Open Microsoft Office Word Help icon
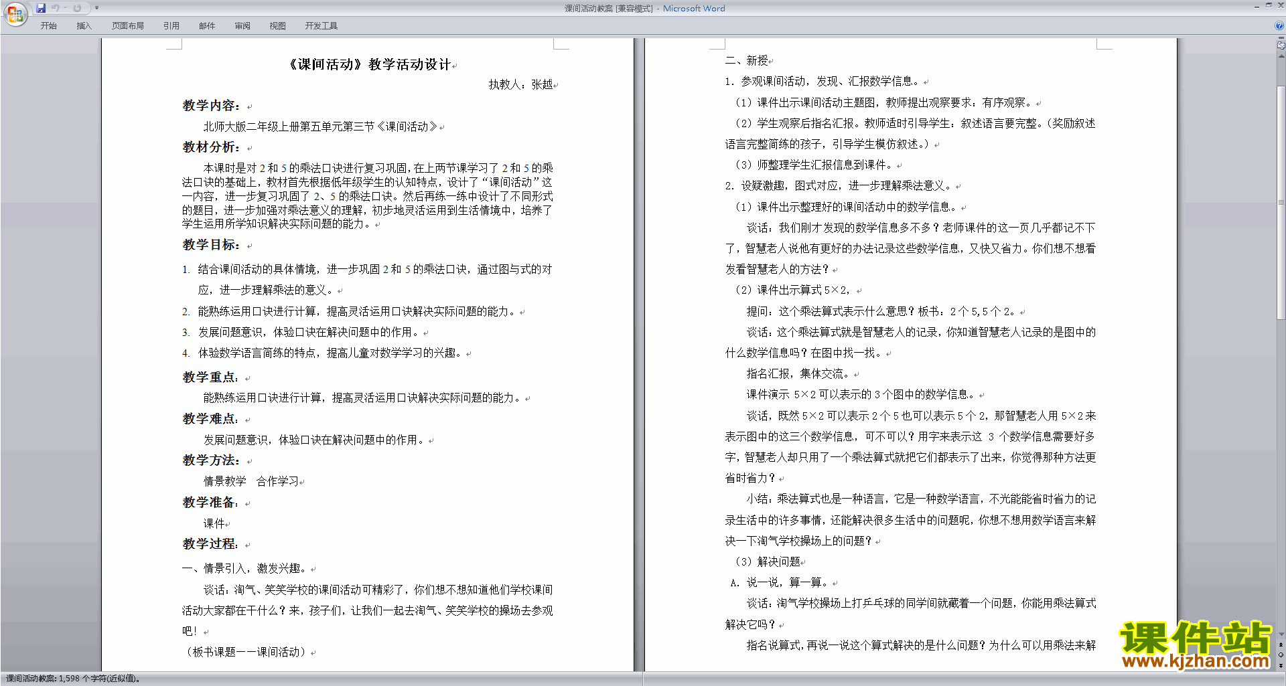 [x=1279, y=26]
